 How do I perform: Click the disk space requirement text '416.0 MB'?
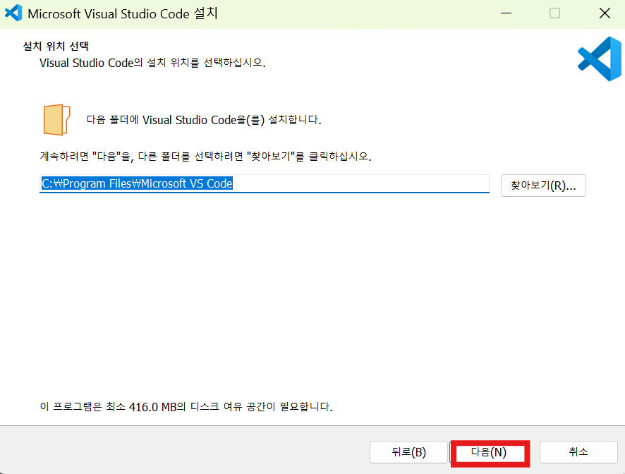point(152,407)
